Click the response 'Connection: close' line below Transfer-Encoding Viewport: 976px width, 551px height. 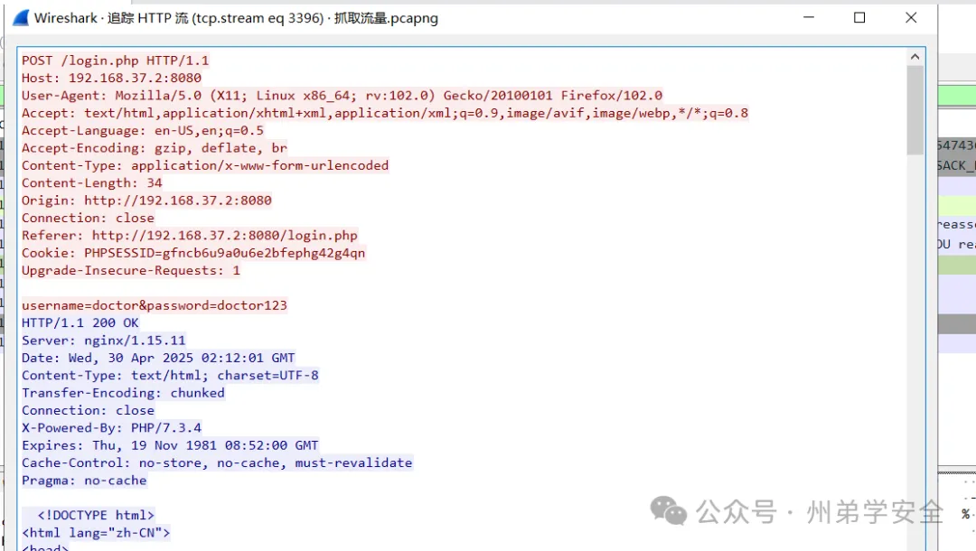tap(88, 410)
